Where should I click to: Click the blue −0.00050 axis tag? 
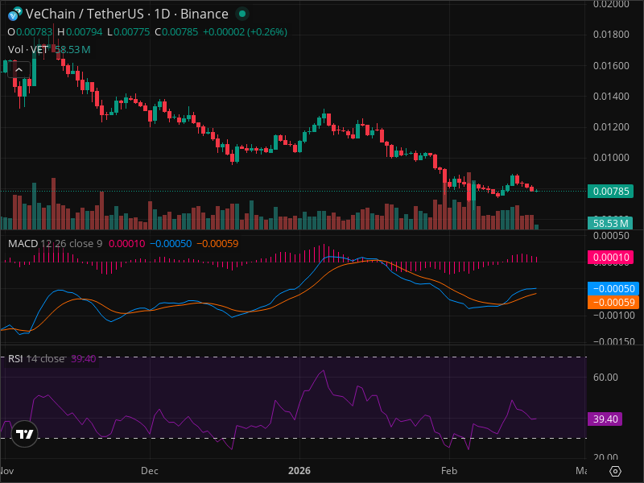click(x=613, y=288)
